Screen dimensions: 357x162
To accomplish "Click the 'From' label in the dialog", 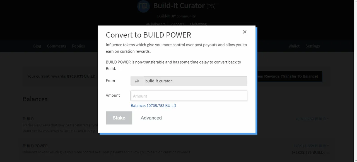I will 110,81.
